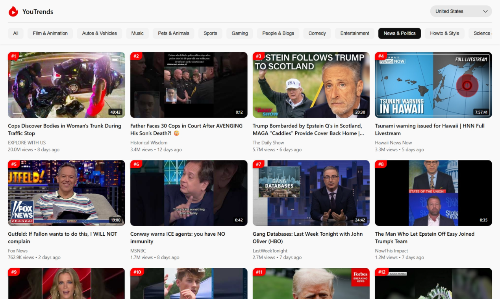The width and height of the screenshot is (500, 299).
Task: Choose the Comedy category tab
Action: point(317,33)
